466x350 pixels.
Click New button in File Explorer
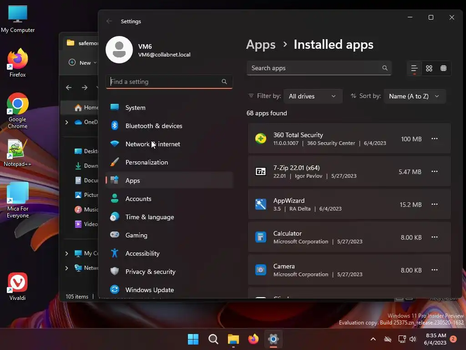[x=82, y=63]
